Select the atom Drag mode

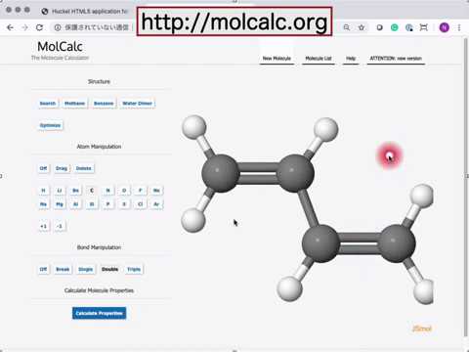62,168
